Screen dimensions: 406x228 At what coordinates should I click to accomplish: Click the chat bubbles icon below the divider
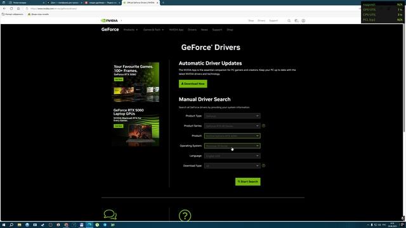click(x=110, y=215)
